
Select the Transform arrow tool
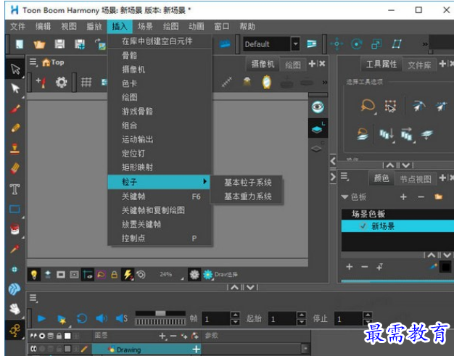pos(15,69)
